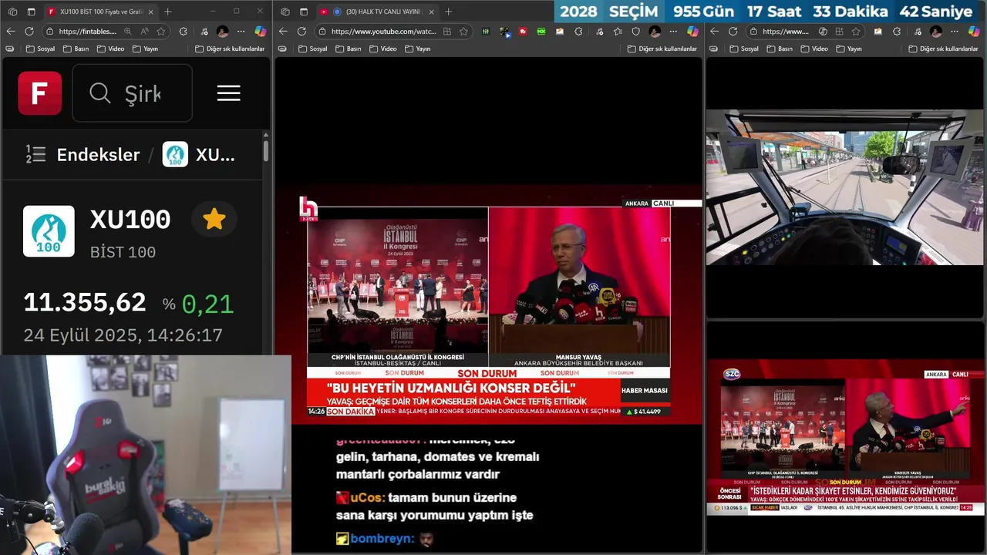Open extensions in Fintables window

point(183,31)
